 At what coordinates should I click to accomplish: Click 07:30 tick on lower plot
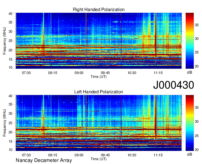click(26, 155)
